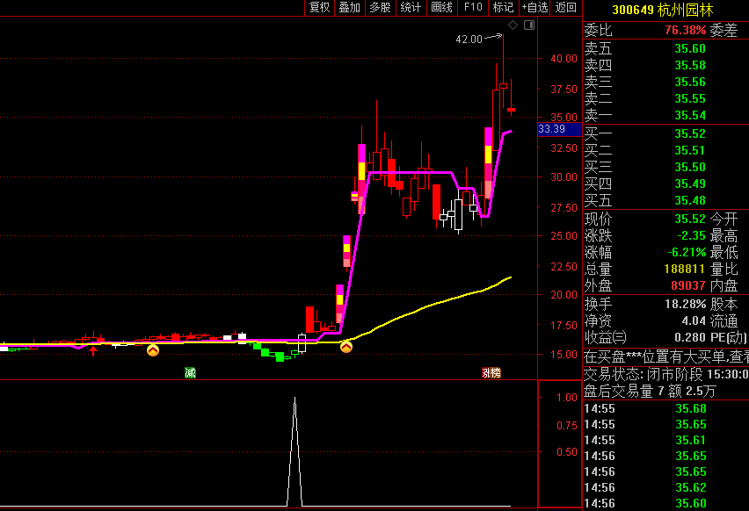Open the 统计 statistics tool

click(411, 8)
